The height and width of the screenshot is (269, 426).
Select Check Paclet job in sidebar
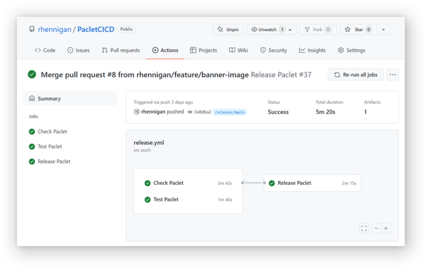click(x=52, y=132)
